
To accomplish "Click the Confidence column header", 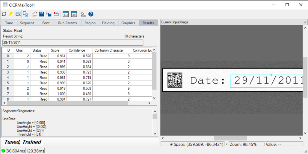I will tap(77, 50).
